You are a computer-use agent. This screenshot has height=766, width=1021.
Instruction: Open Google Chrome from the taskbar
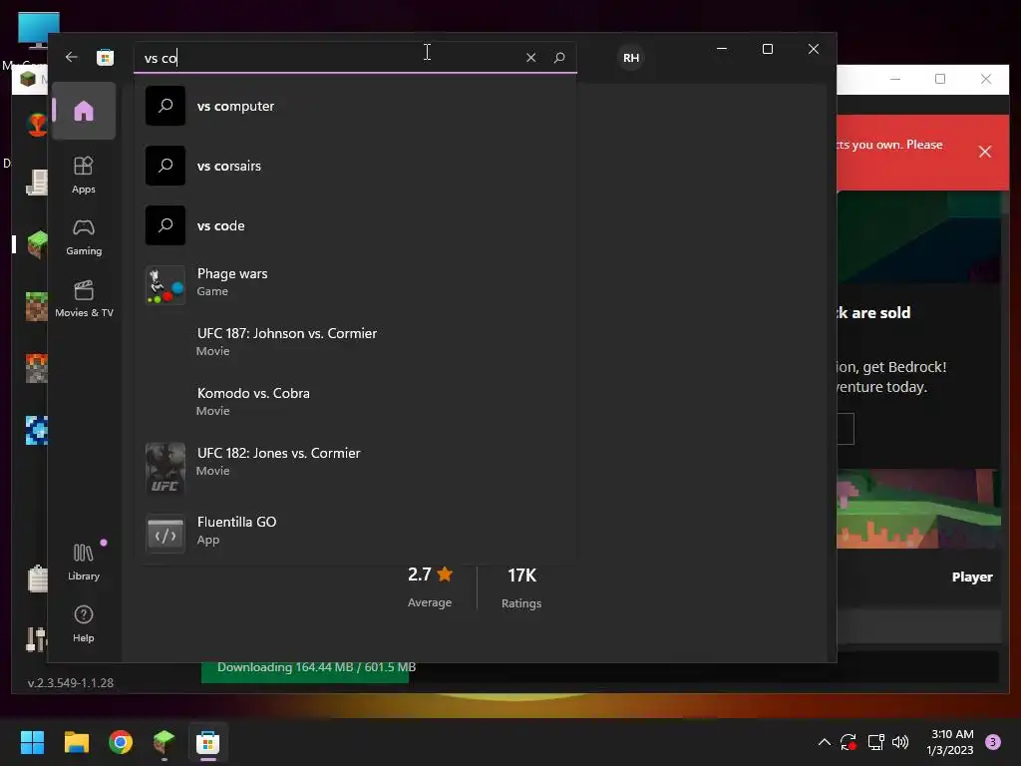pos(121,742)
